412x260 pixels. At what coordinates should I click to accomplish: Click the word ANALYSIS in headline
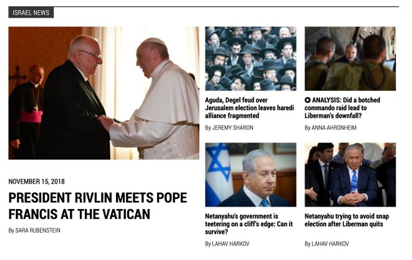pos(326,100)
